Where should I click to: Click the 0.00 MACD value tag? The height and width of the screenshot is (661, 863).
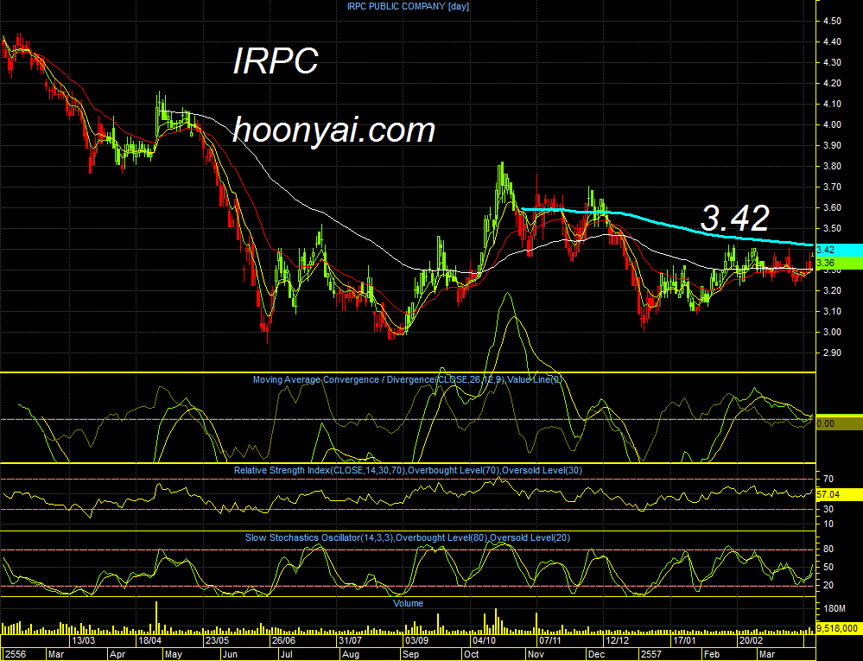(838, 423)
